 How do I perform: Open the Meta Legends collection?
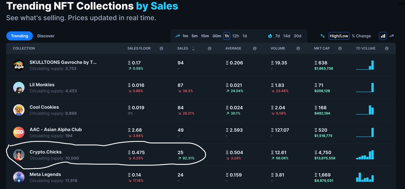(x=45, y=174)
